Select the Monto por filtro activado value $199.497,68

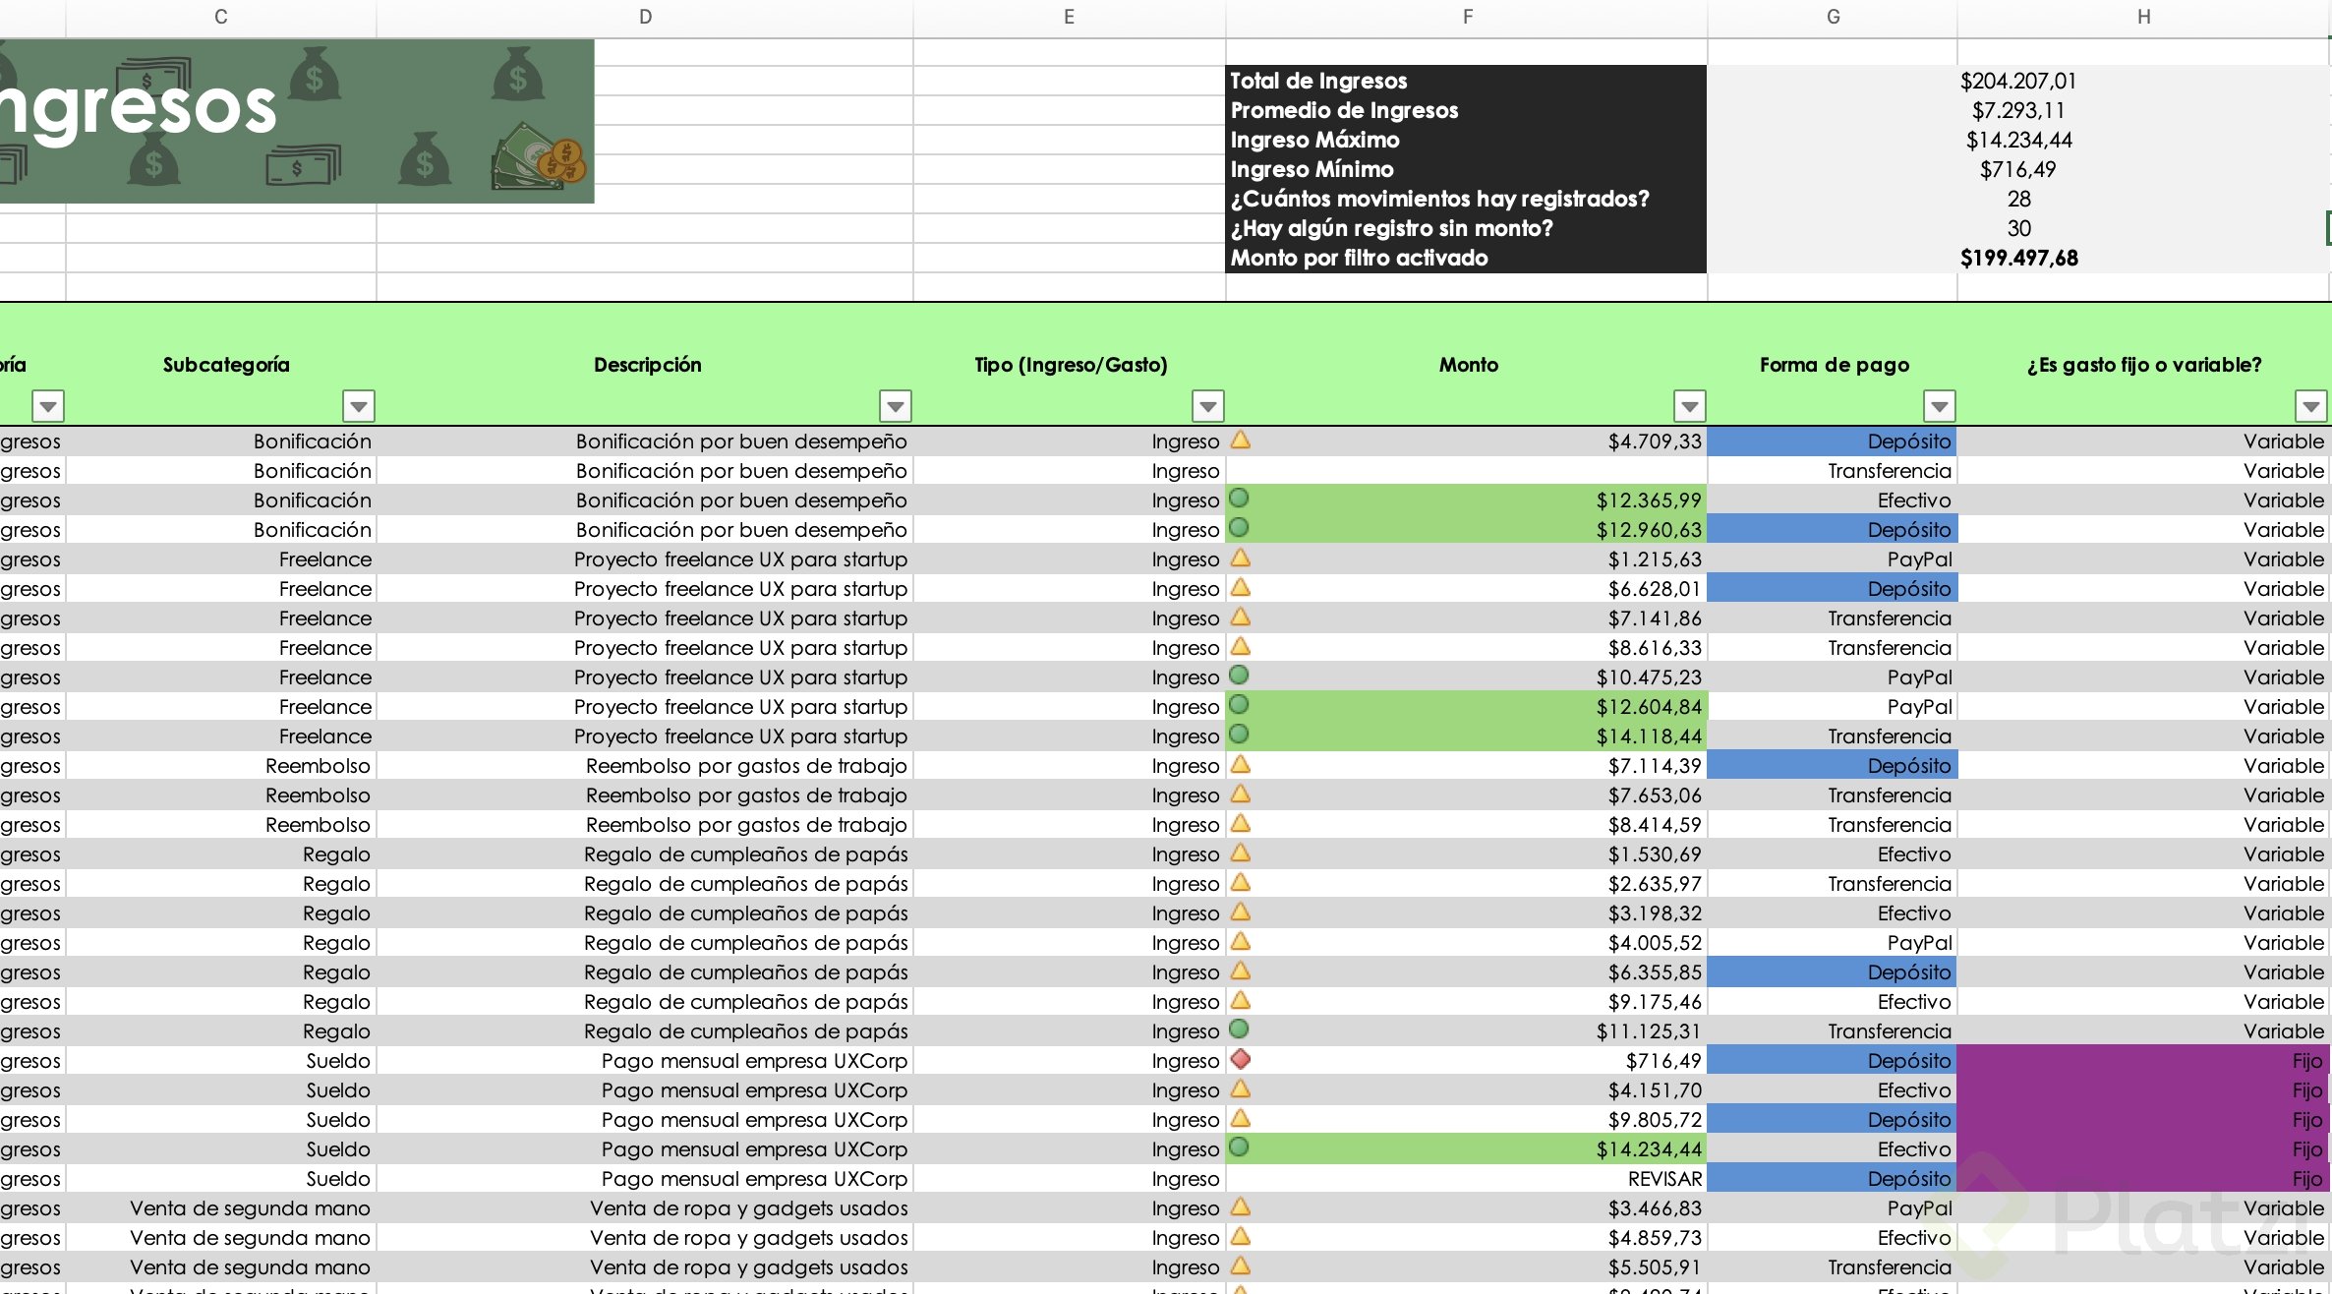pyautogui.click(x=2018, y=258)
